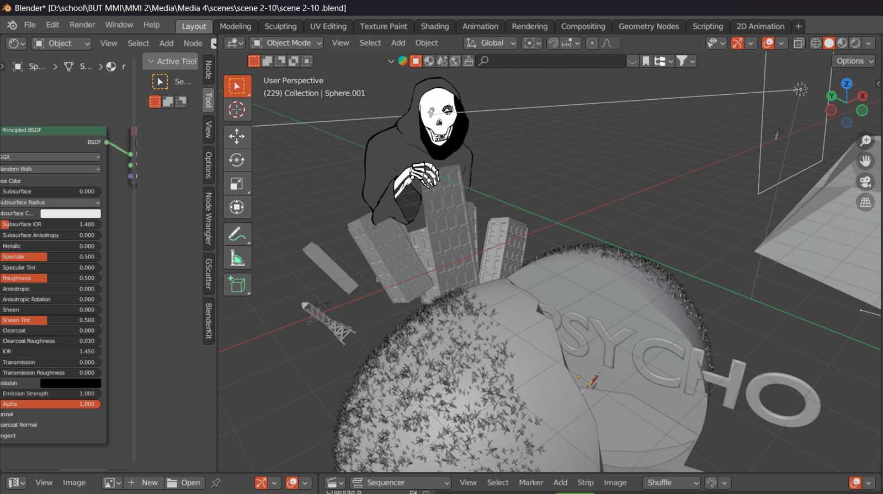The width and height of the screenshot is (883, 494).
Task: Open the Strip menu in sequencer
Action: 586,482
